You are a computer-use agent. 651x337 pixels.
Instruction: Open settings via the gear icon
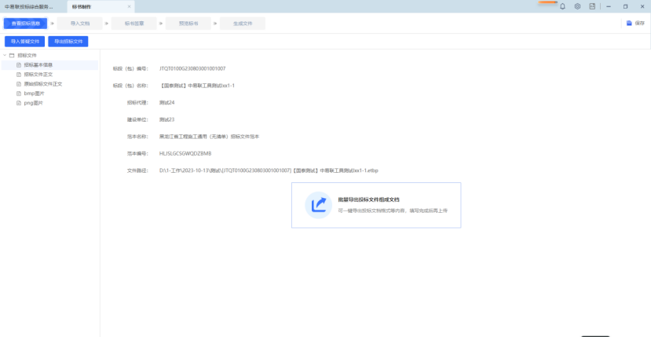tap(577, 6)
